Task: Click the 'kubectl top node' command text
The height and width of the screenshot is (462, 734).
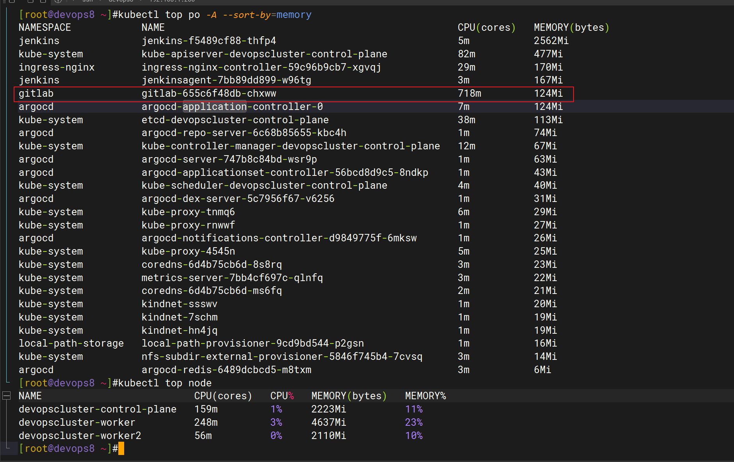Action: [165, 383]
